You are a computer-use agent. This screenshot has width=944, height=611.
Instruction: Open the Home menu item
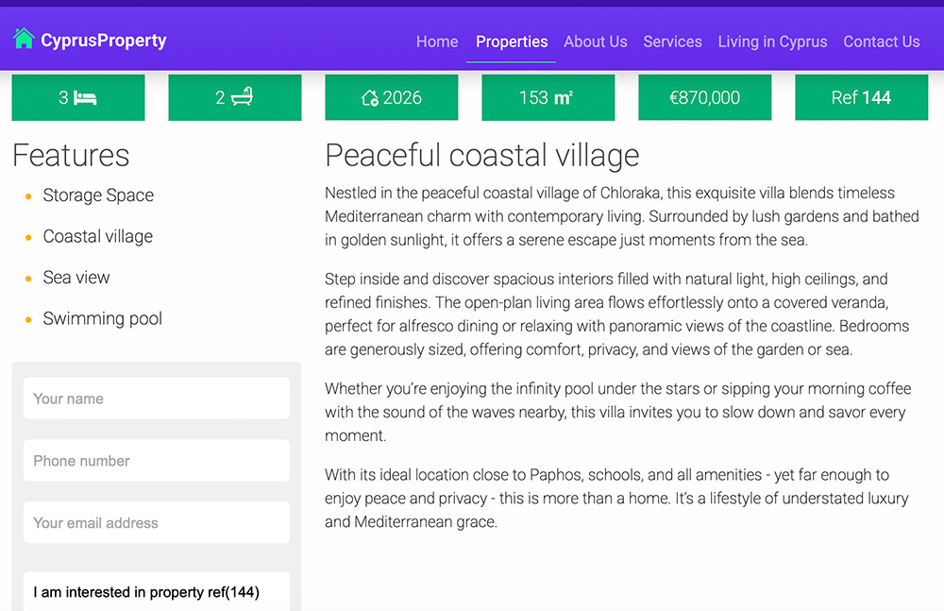437,42
